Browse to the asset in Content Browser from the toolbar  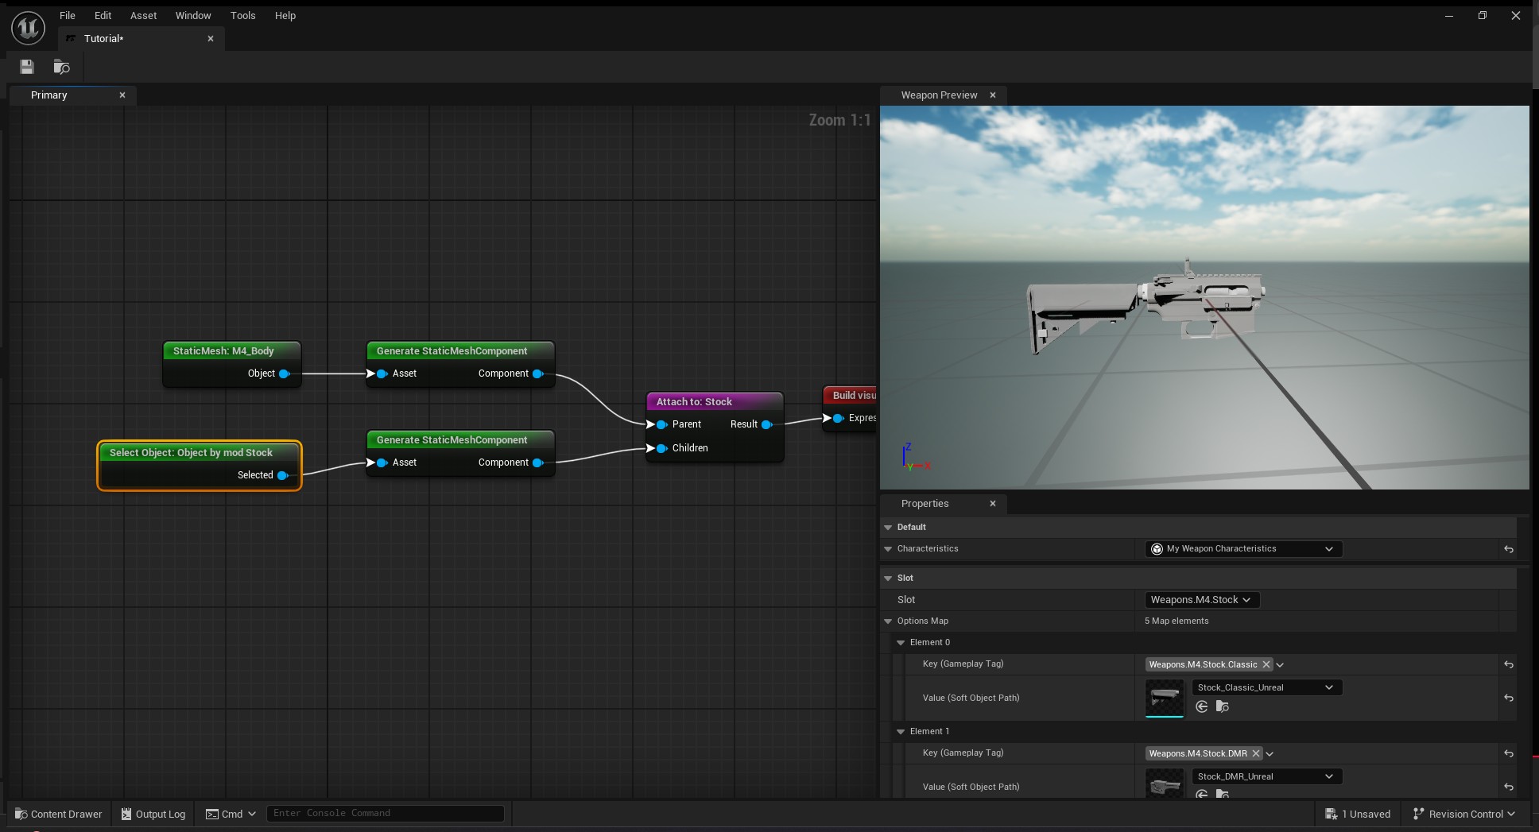61,67
